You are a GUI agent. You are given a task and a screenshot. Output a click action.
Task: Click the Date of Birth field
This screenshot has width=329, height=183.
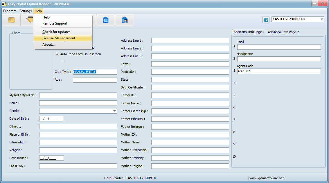click(51, 119)
